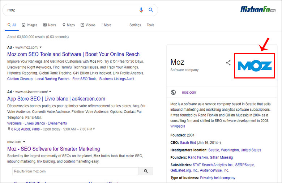This screenshot has width=282, height=183.
Task: Open the Maps tab
Action: click(69, 25)
